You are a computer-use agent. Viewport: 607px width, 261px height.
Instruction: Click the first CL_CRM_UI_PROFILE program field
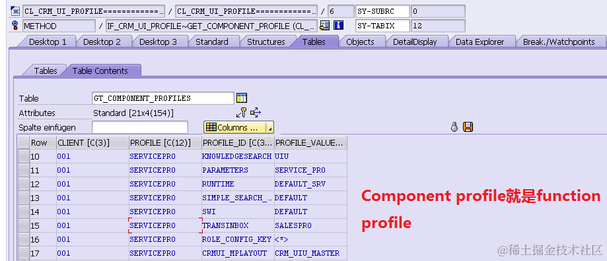tap(94, 11)
